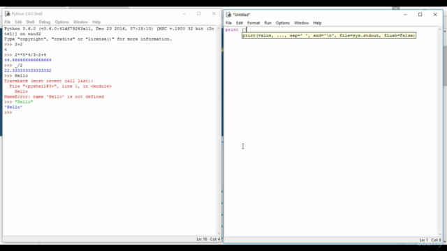
Task: Click scroll down arrow of Shell scrollbar
Action: (219, 233)
